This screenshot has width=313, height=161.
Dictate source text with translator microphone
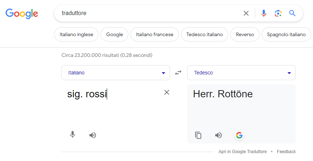point(73,135)
